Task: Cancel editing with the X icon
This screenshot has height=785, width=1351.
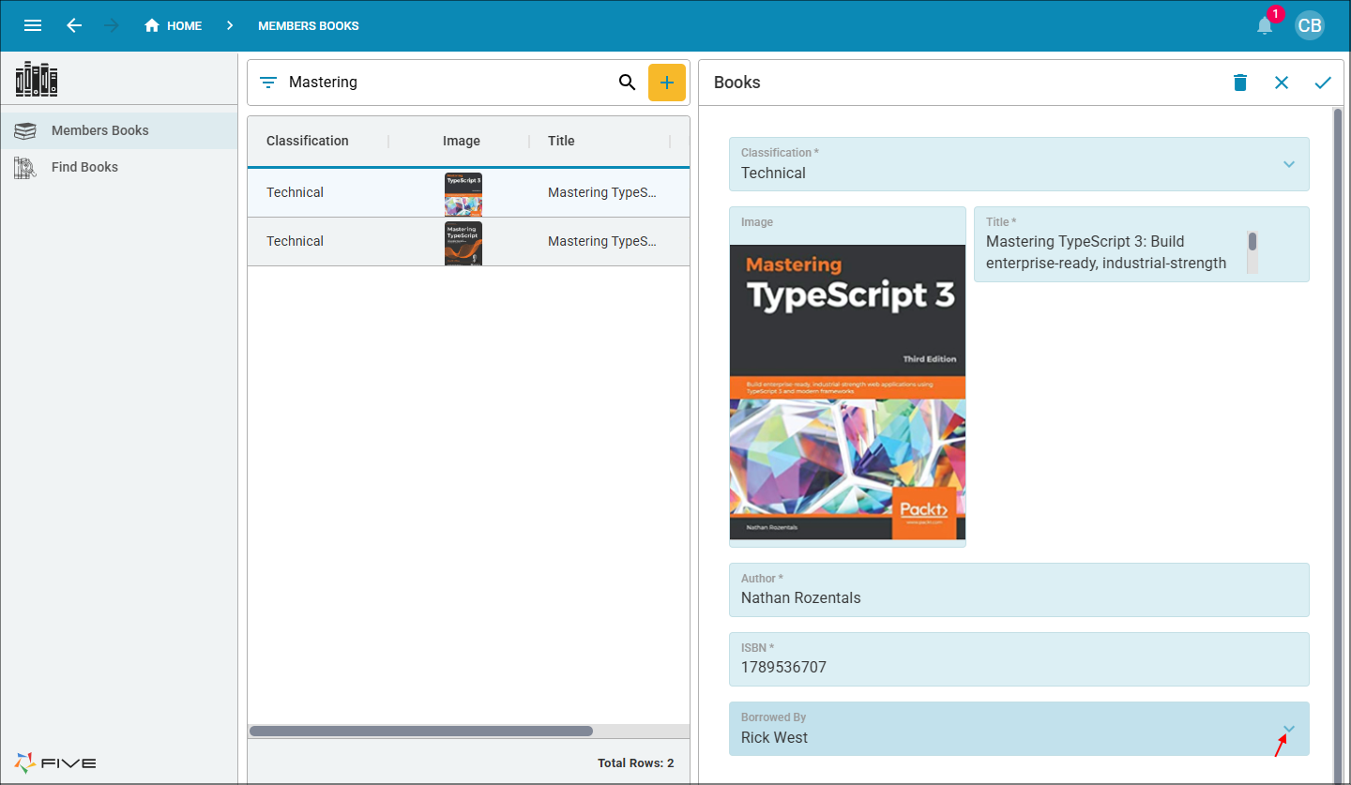Action: (1282, 83)
